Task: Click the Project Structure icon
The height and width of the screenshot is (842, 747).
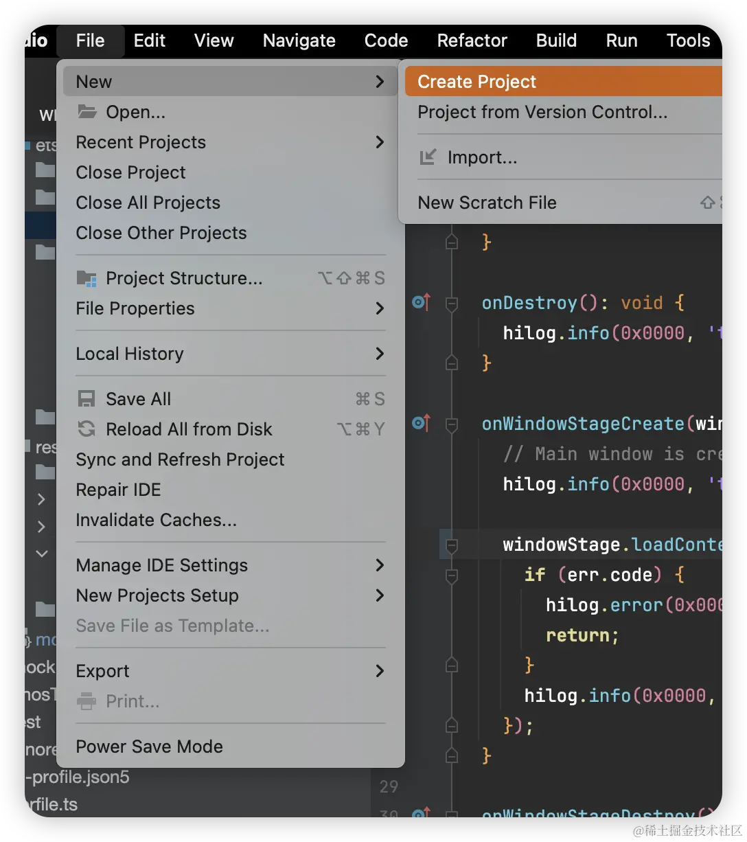Action: tap(87, 278)
